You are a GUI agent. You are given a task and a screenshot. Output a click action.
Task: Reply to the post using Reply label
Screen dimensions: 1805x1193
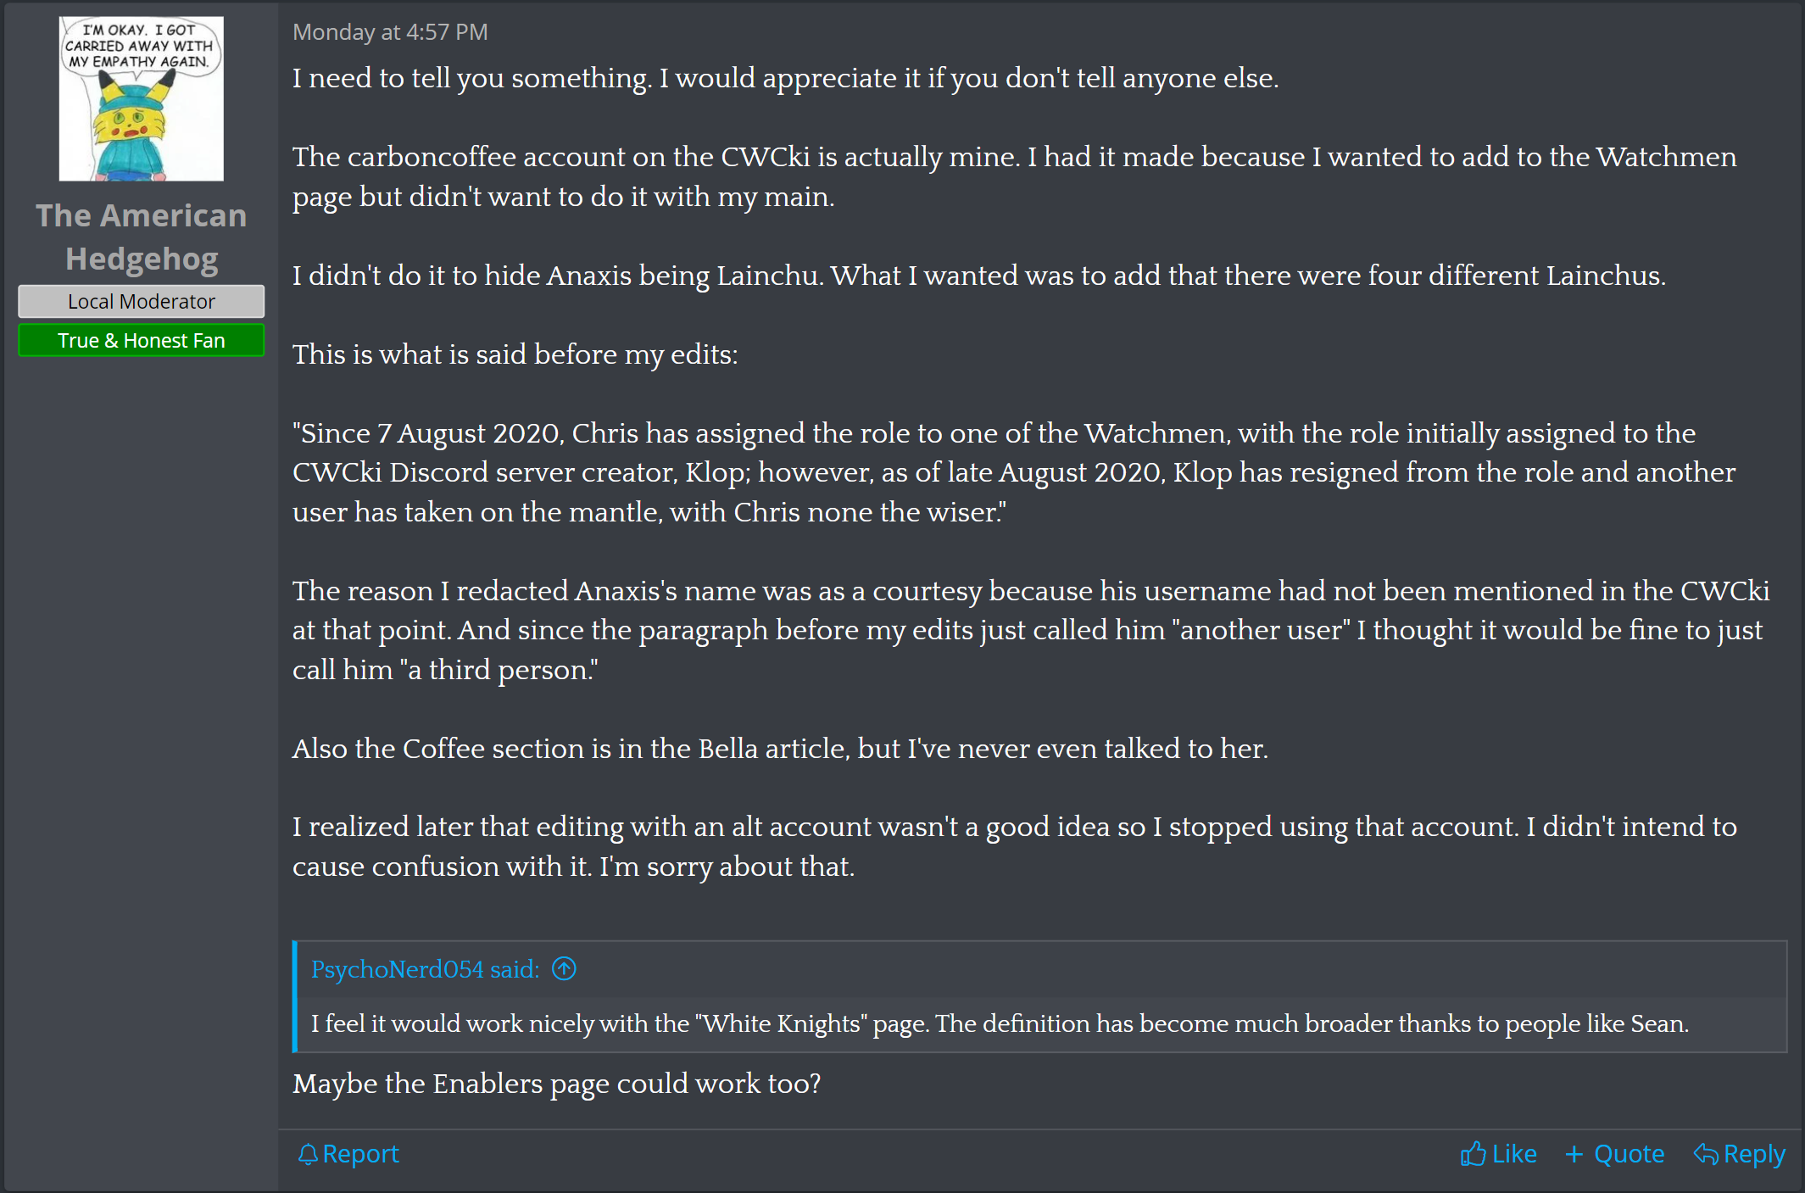coord(1754,1154)
